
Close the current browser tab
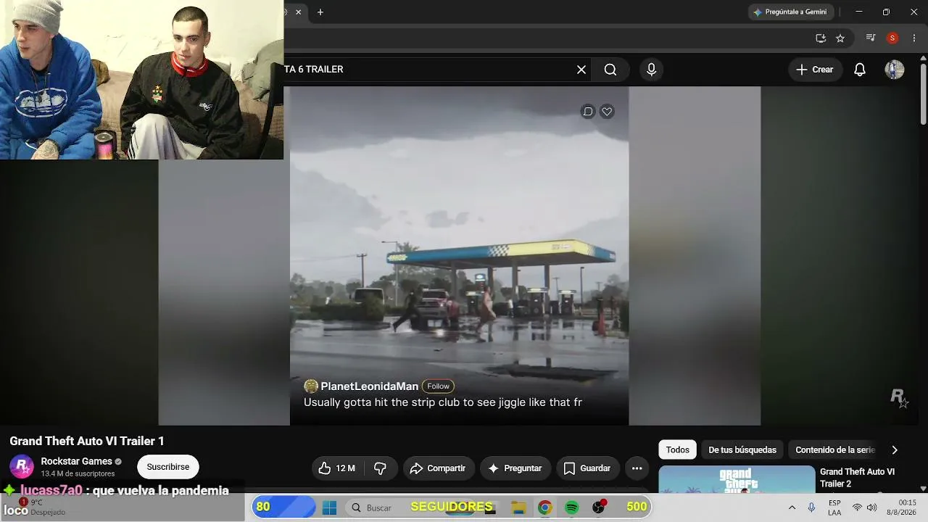click(298, 12)
